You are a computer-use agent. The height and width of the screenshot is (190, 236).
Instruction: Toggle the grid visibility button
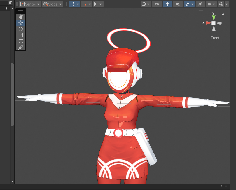click(72, 4)
